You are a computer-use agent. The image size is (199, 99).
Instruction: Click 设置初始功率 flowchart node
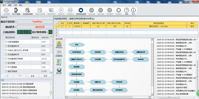[141, 52]
